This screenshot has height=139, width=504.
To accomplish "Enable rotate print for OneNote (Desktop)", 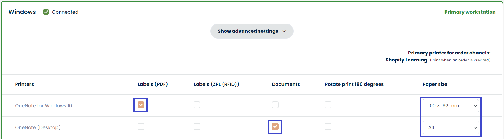I will pyautogui.click(x=328, y=127).
